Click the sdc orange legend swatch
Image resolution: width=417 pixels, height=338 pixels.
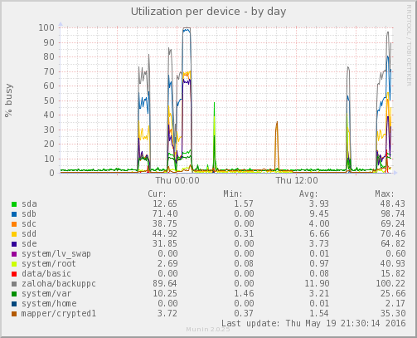pyautogui.click(x=14, y=224)
